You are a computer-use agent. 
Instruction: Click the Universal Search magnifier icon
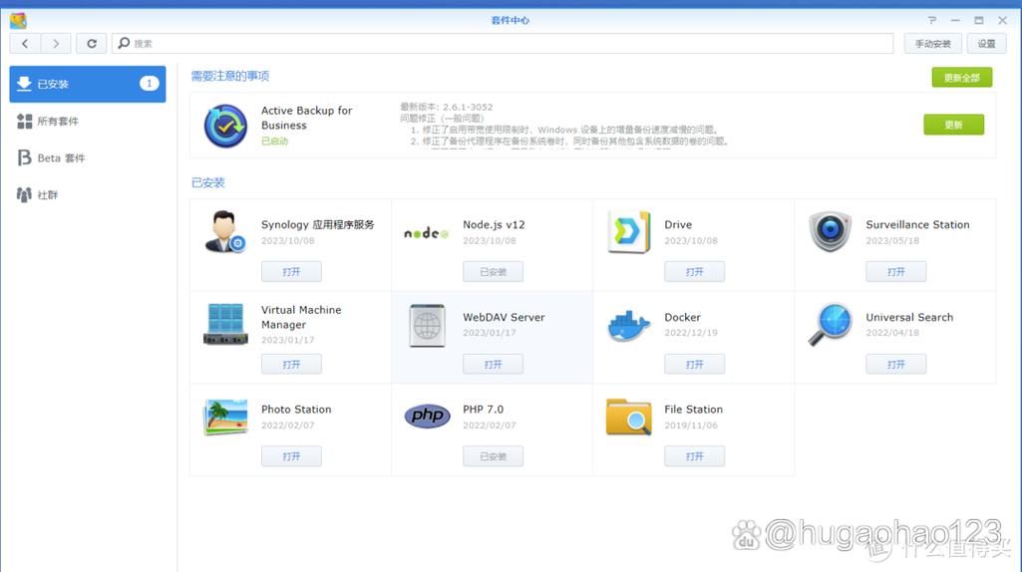tap(830, 325)
